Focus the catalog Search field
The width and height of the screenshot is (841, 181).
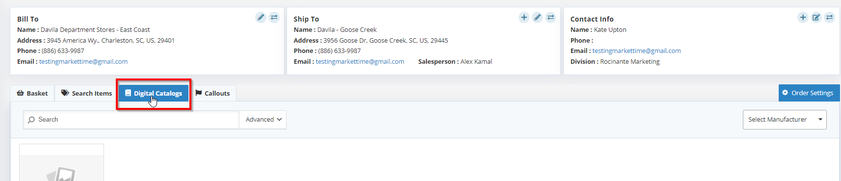(x=131, y=120)
